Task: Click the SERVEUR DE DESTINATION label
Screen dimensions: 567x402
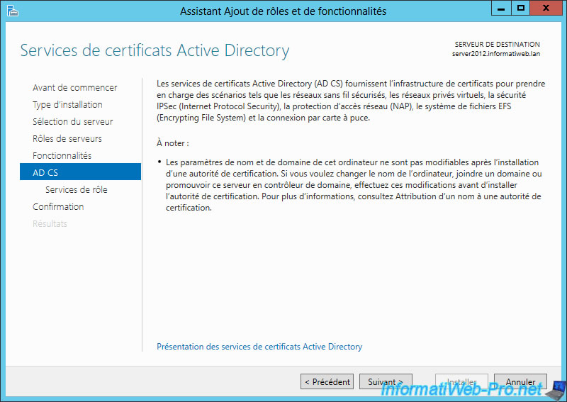Action: tap(498, 44)
